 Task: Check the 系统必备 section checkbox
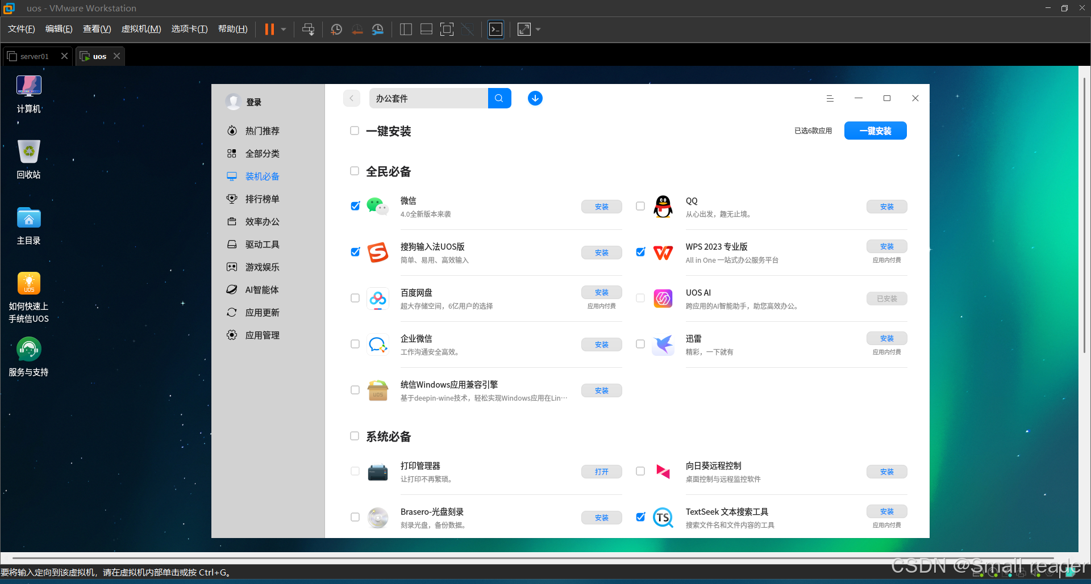pyautogui.click(x=355, y=436)
